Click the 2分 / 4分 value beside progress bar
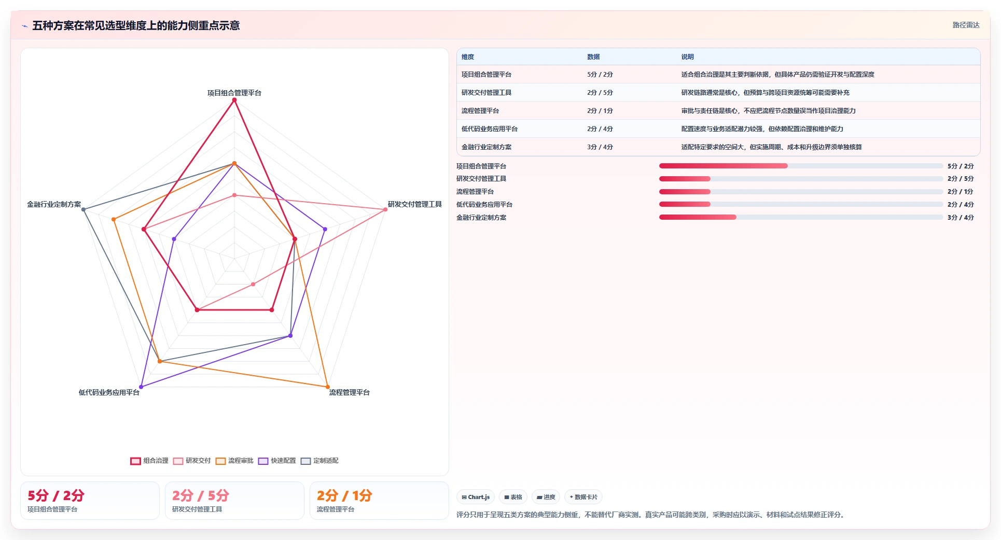The height and width of the screenshot is (540, 1001). pyautogui.click(x=961, y=205)
